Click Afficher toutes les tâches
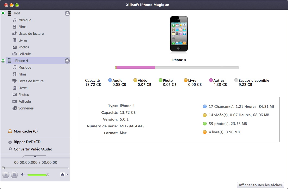The height and width of the screenshot is (189, 288). click(x=260, y=185)
